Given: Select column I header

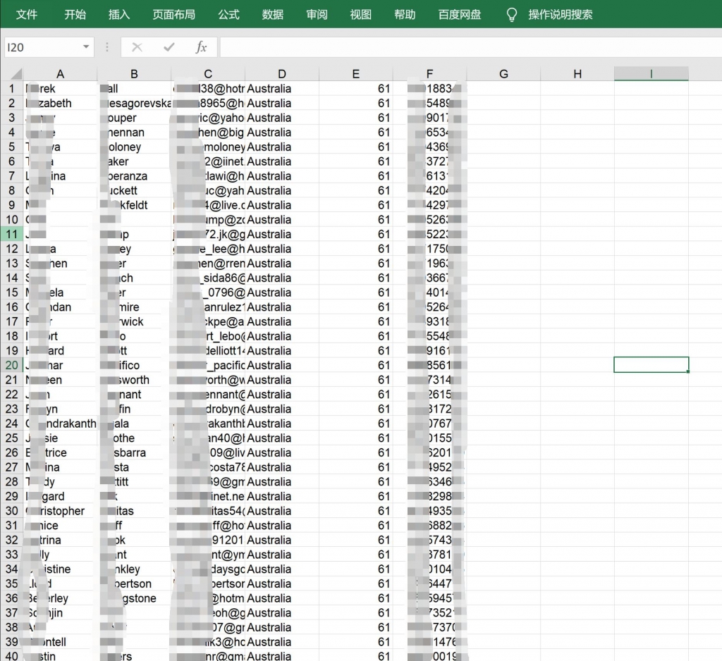Looking at the screenshot, I should pyautogui.click(x=651, y=74).
